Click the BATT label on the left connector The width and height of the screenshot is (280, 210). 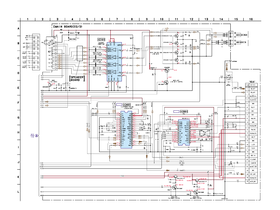click(x=27, y=38)
